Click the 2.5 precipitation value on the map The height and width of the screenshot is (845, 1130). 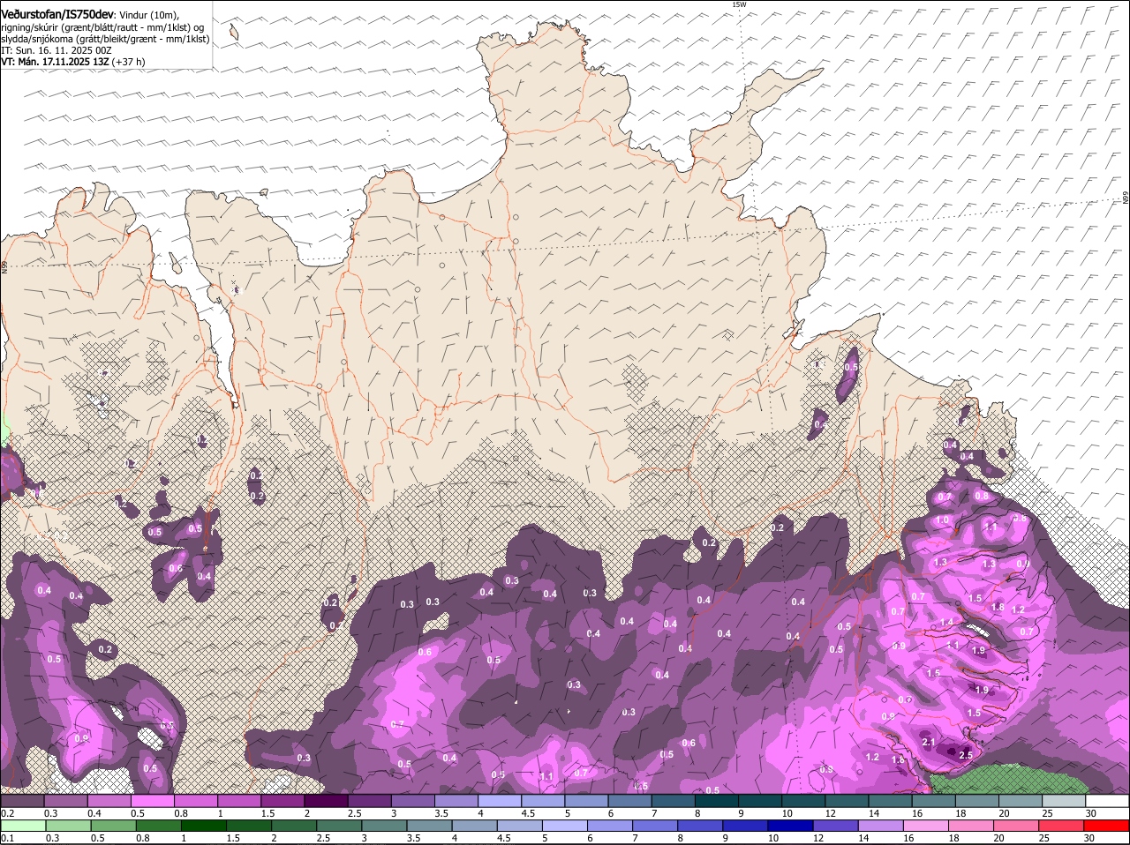966,755
